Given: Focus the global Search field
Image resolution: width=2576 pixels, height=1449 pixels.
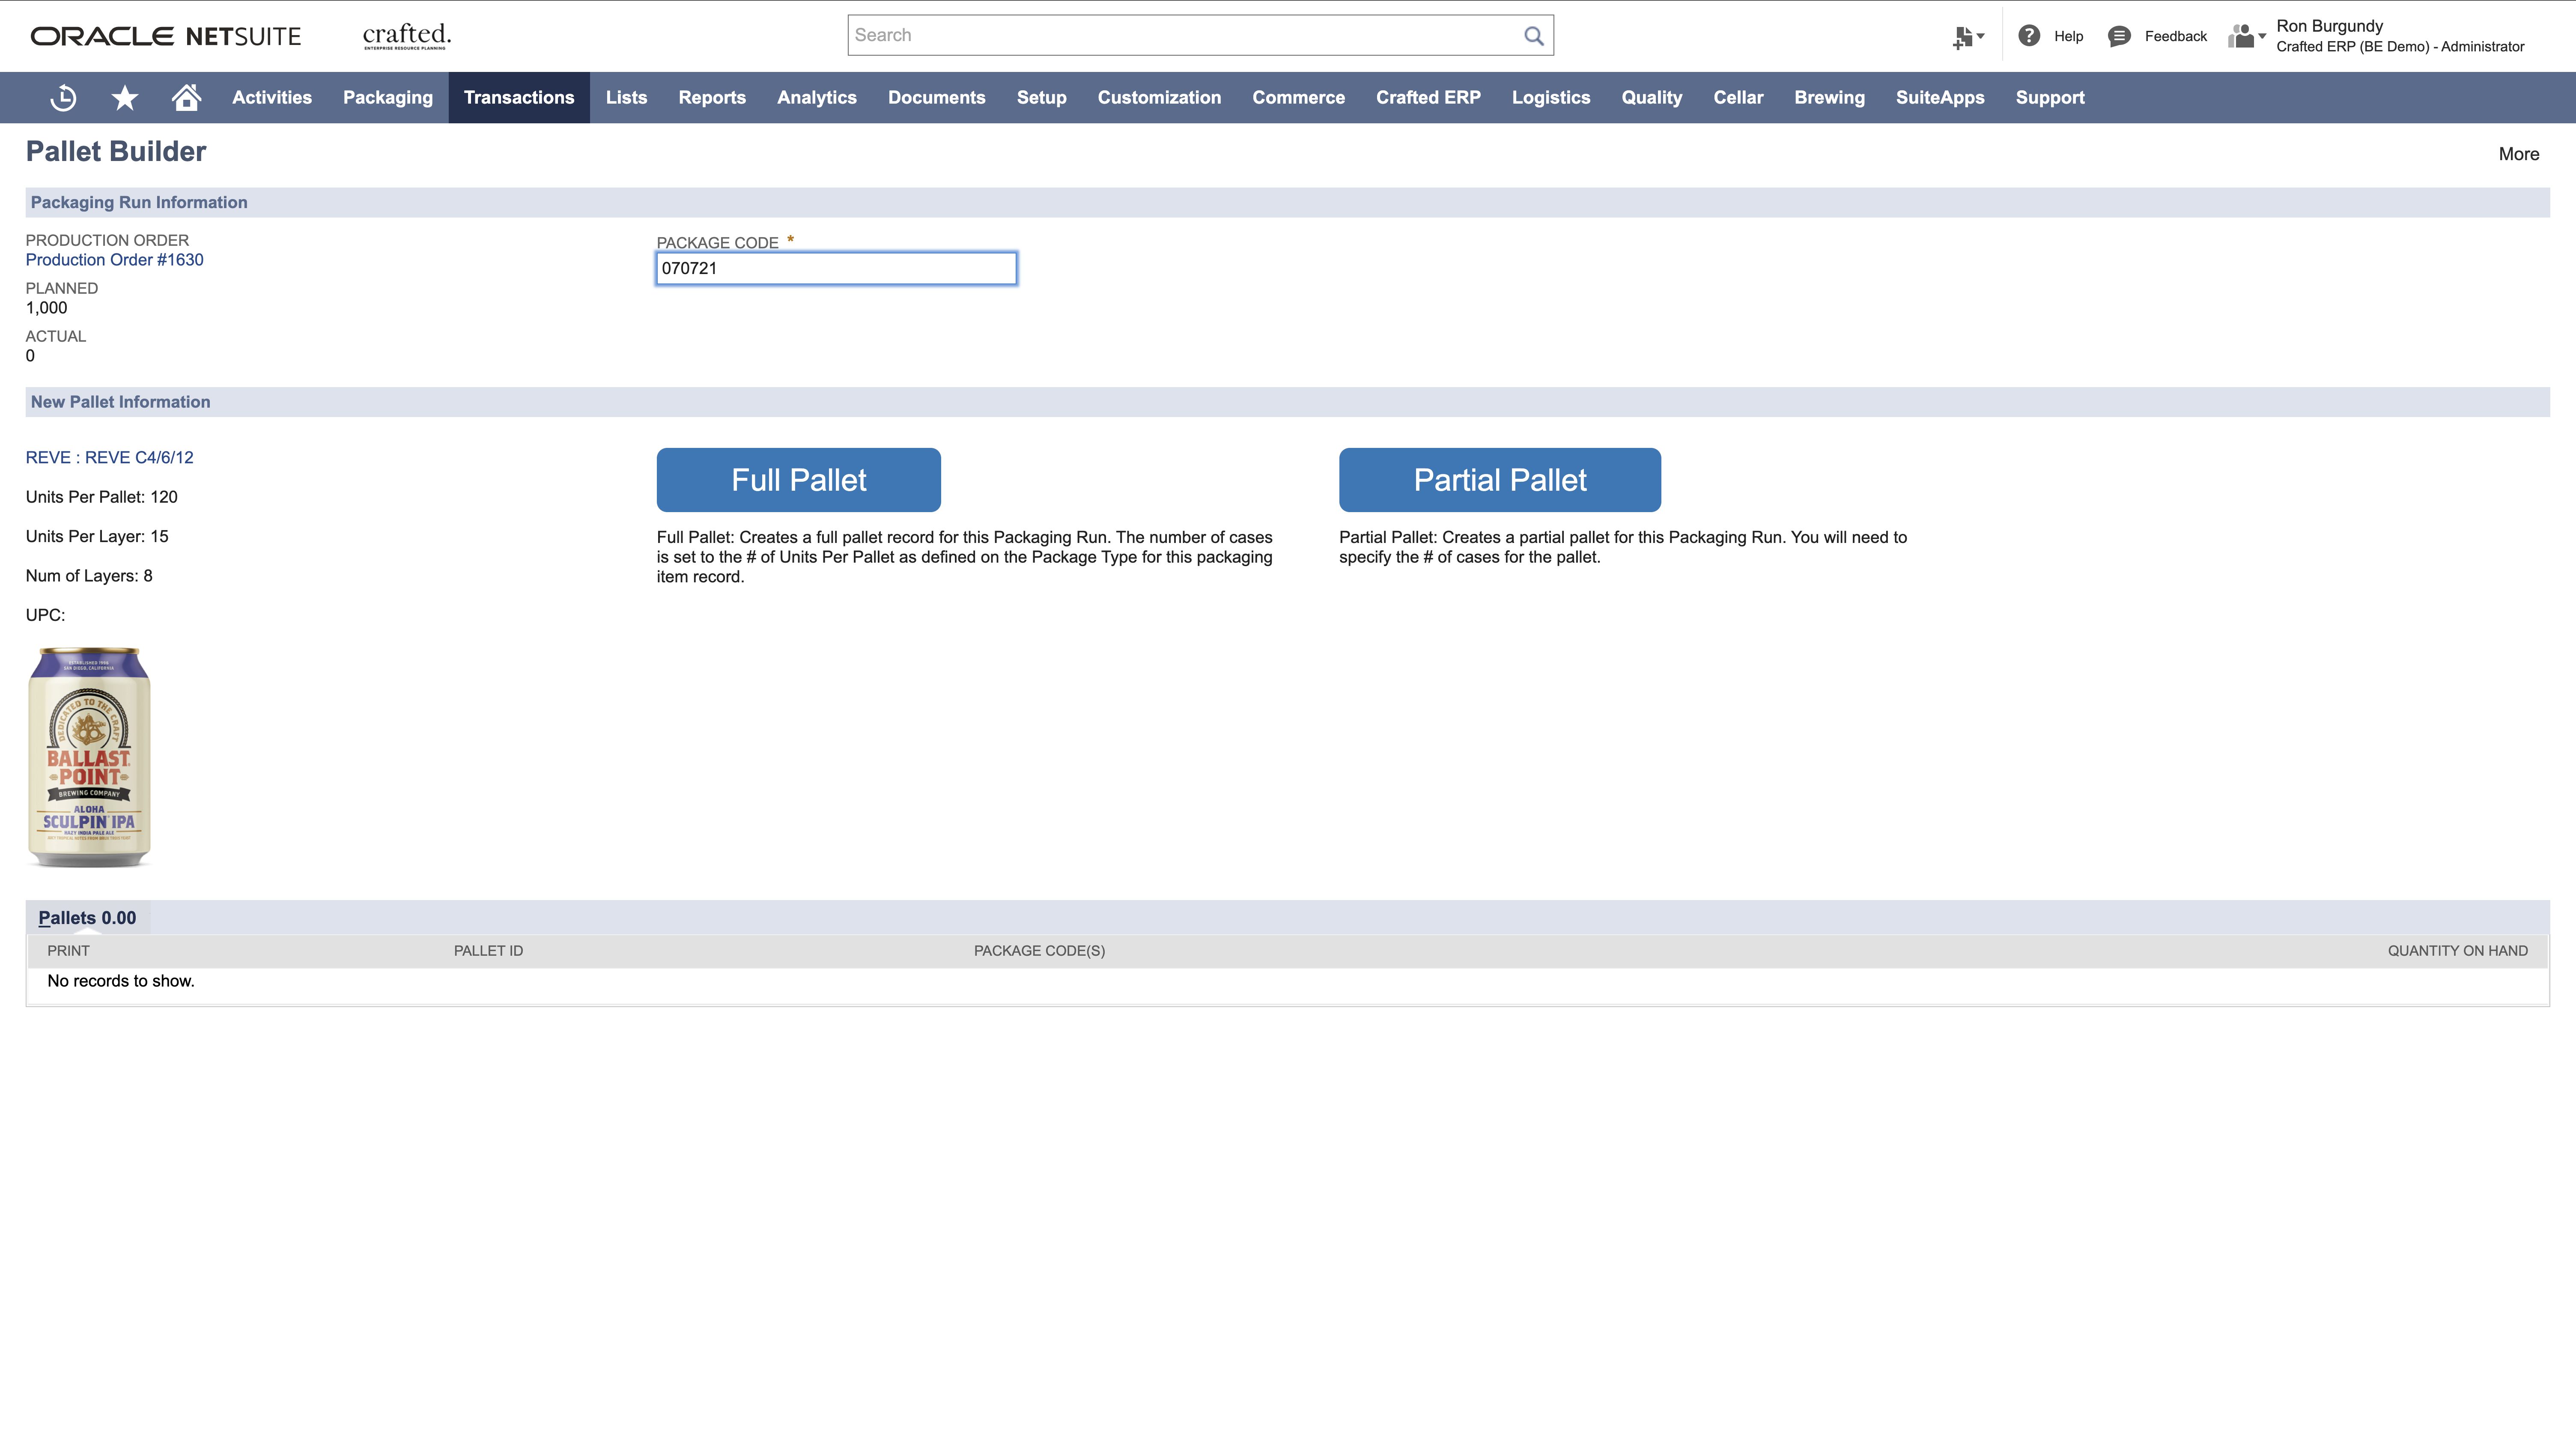Looking at the screenshot, I should click(1180, 36).
